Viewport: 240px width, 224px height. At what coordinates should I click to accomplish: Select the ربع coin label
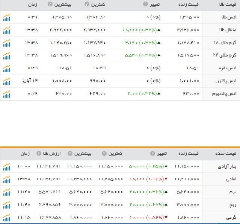(x=233, y=205)
